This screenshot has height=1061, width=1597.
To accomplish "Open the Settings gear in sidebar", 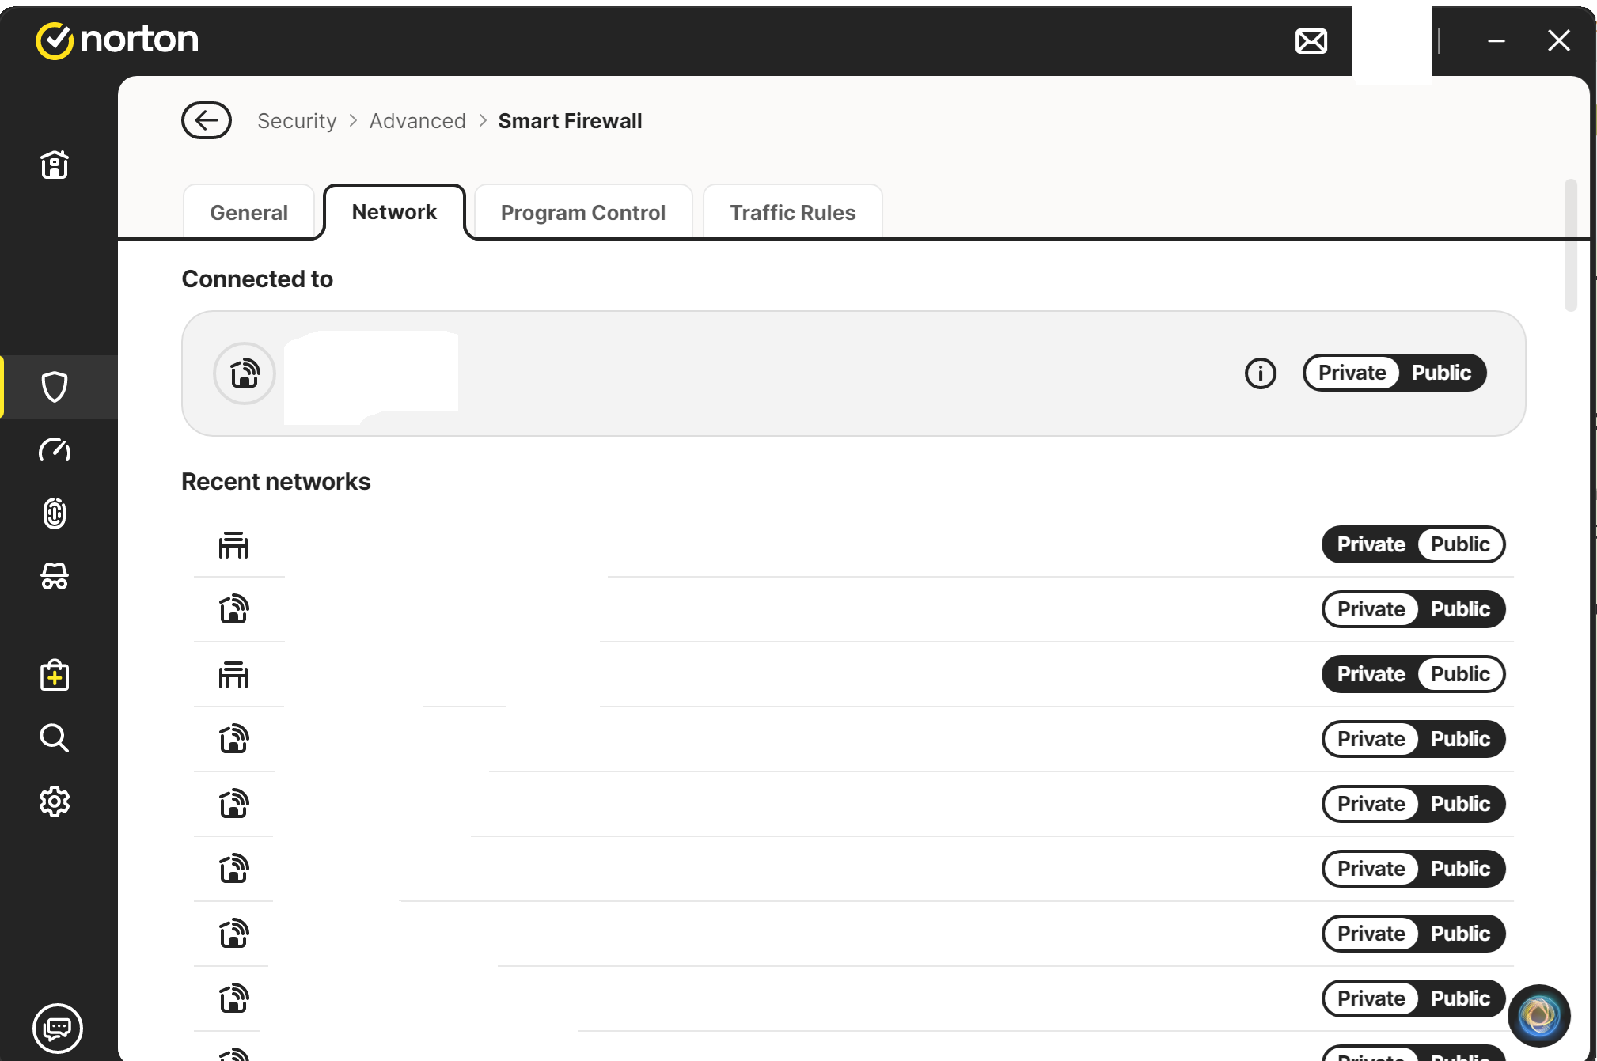I will [55, 801].
